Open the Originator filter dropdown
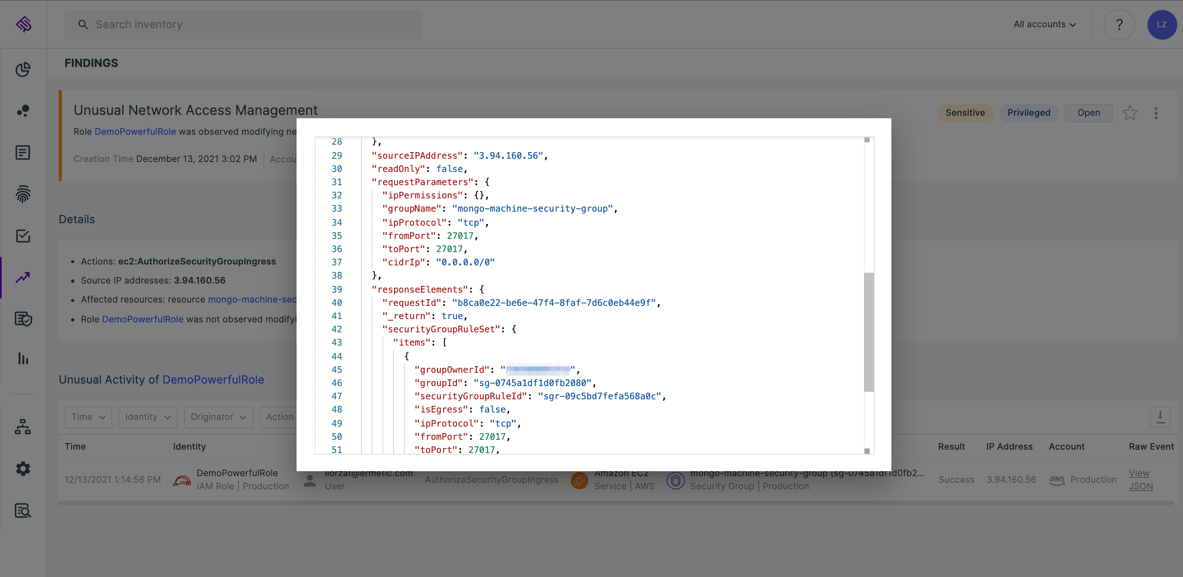Image resolution: width=1183 pixels, height=577 pixels. pyautogui.click(x=219, y=417)
